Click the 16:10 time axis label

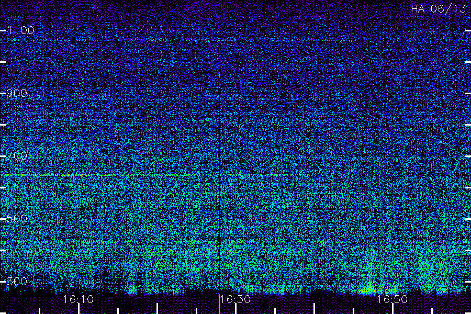pos(78,299)
